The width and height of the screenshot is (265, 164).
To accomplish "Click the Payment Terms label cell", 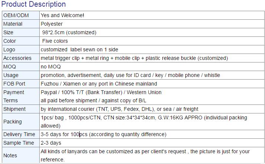I will (21, 96).
